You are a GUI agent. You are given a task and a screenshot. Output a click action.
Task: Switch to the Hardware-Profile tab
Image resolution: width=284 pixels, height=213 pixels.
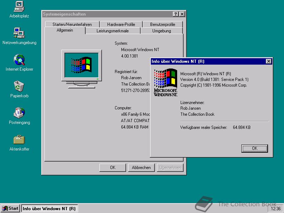(x=121, y=24)
